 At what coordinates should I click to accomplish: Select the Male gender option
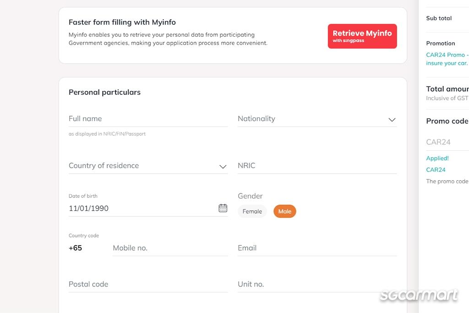tap(285, 211)
